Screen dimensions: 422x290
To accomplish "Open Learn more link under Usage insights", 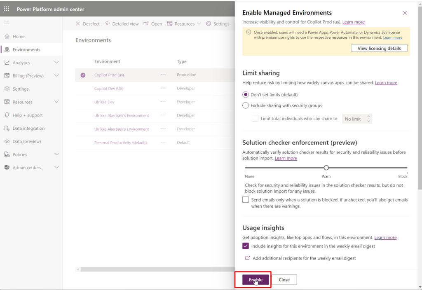I will (385, 237).
